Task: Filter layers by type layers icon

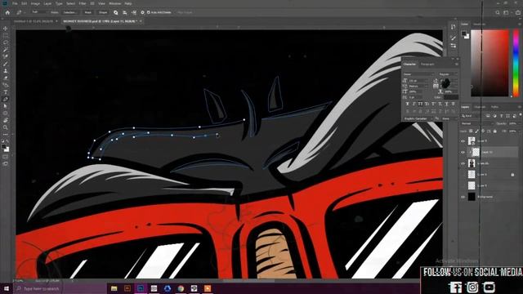Action: (501, 116)
